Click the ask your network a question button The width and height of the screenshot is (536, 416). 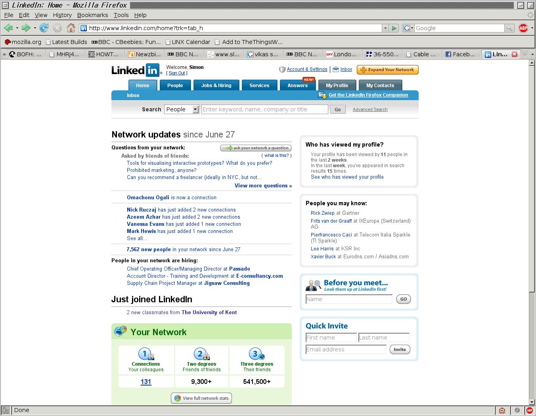coord(256,148)
